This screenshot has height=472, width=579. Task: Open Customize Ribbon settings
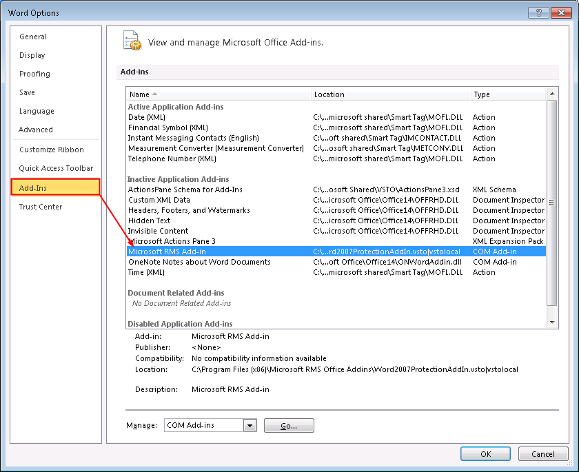point(51,150)
